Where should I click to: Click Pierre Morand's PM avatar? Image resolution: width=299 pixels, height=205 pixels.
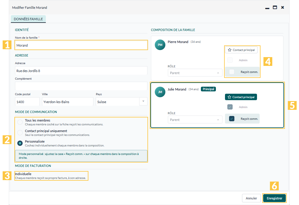coord(160,45)
